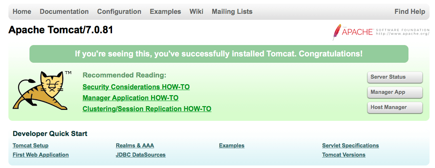Click Find Help in the navigation bar
Viewport: 435px width, 168px height.
(x=410, y=12)
